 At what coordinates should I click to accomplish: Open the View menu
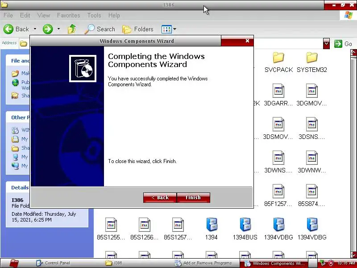click(x=44, y=15)
